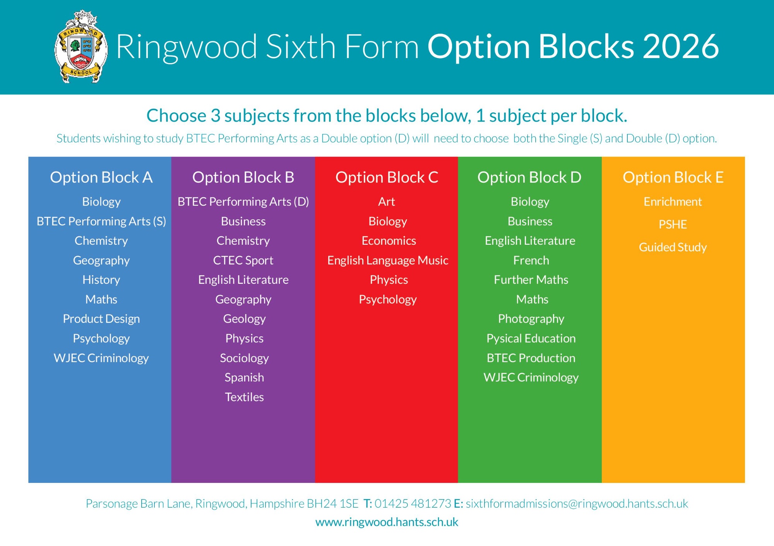The width and height of the screenshot is (774, 546).
Task: Select the Option Block B heading
Action: (x=243, y=177)
